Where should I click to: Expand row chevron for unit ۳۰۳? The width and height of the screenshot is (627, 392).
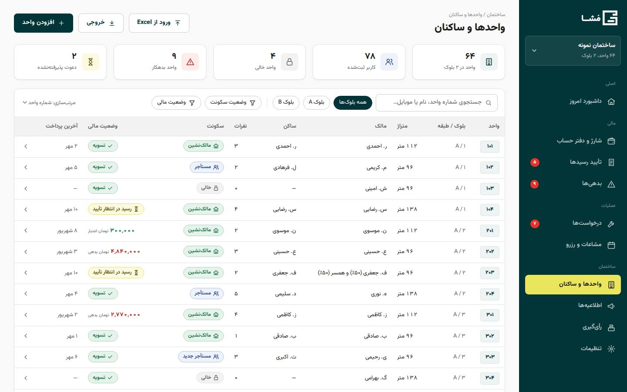tap(26, 357)
